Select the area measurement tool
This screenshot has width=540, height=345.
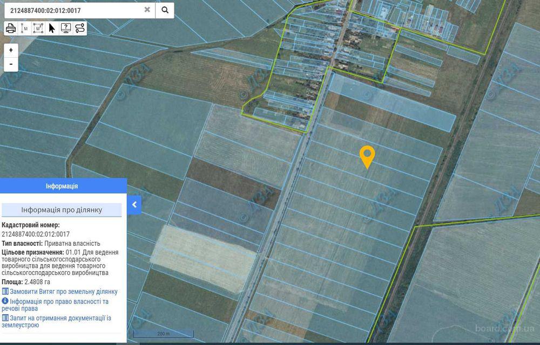pyautogui.click(x=38, y=28)
